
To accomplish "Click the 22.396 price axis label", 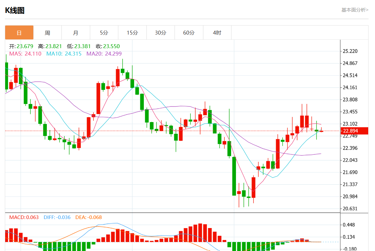I will (x=350, y=148).
